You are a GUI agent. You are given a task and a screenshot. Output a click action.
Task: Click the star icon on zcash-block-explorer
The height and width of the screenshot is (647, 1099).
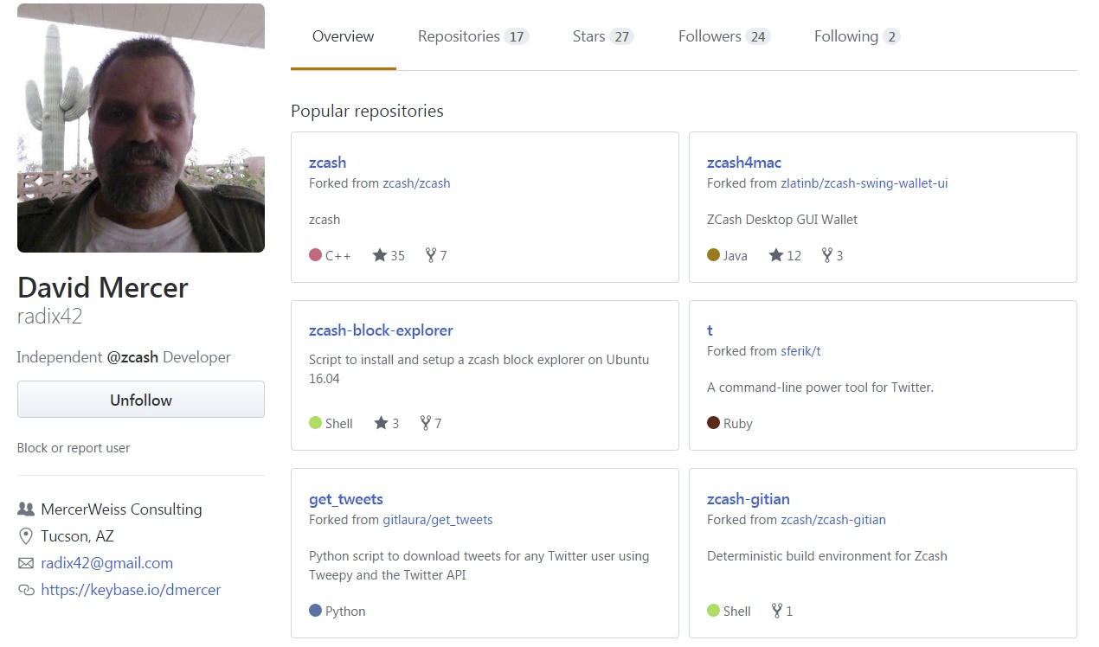(380, 423)
